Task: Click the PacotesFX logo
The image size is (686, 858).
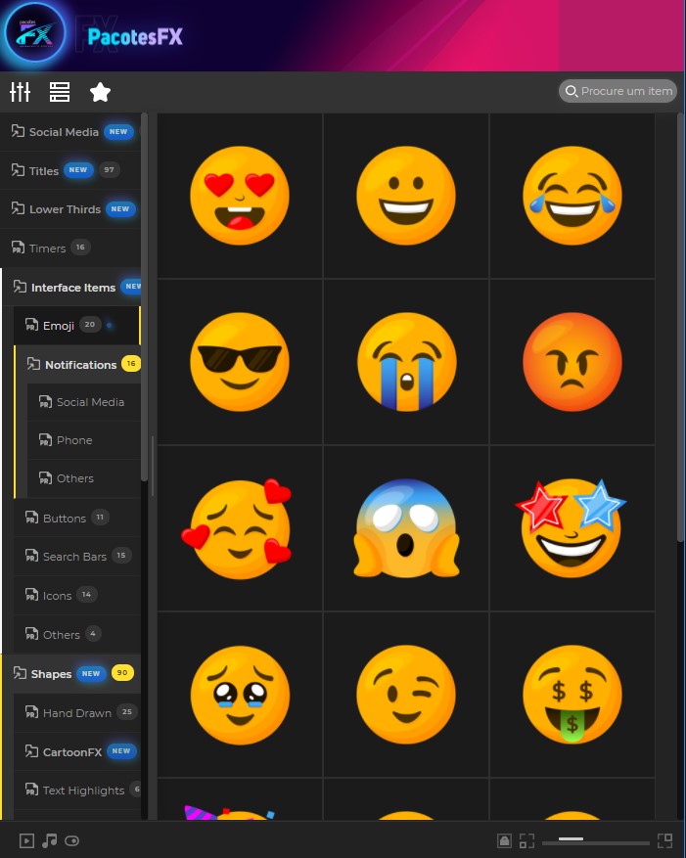Action: pos(35,35)
